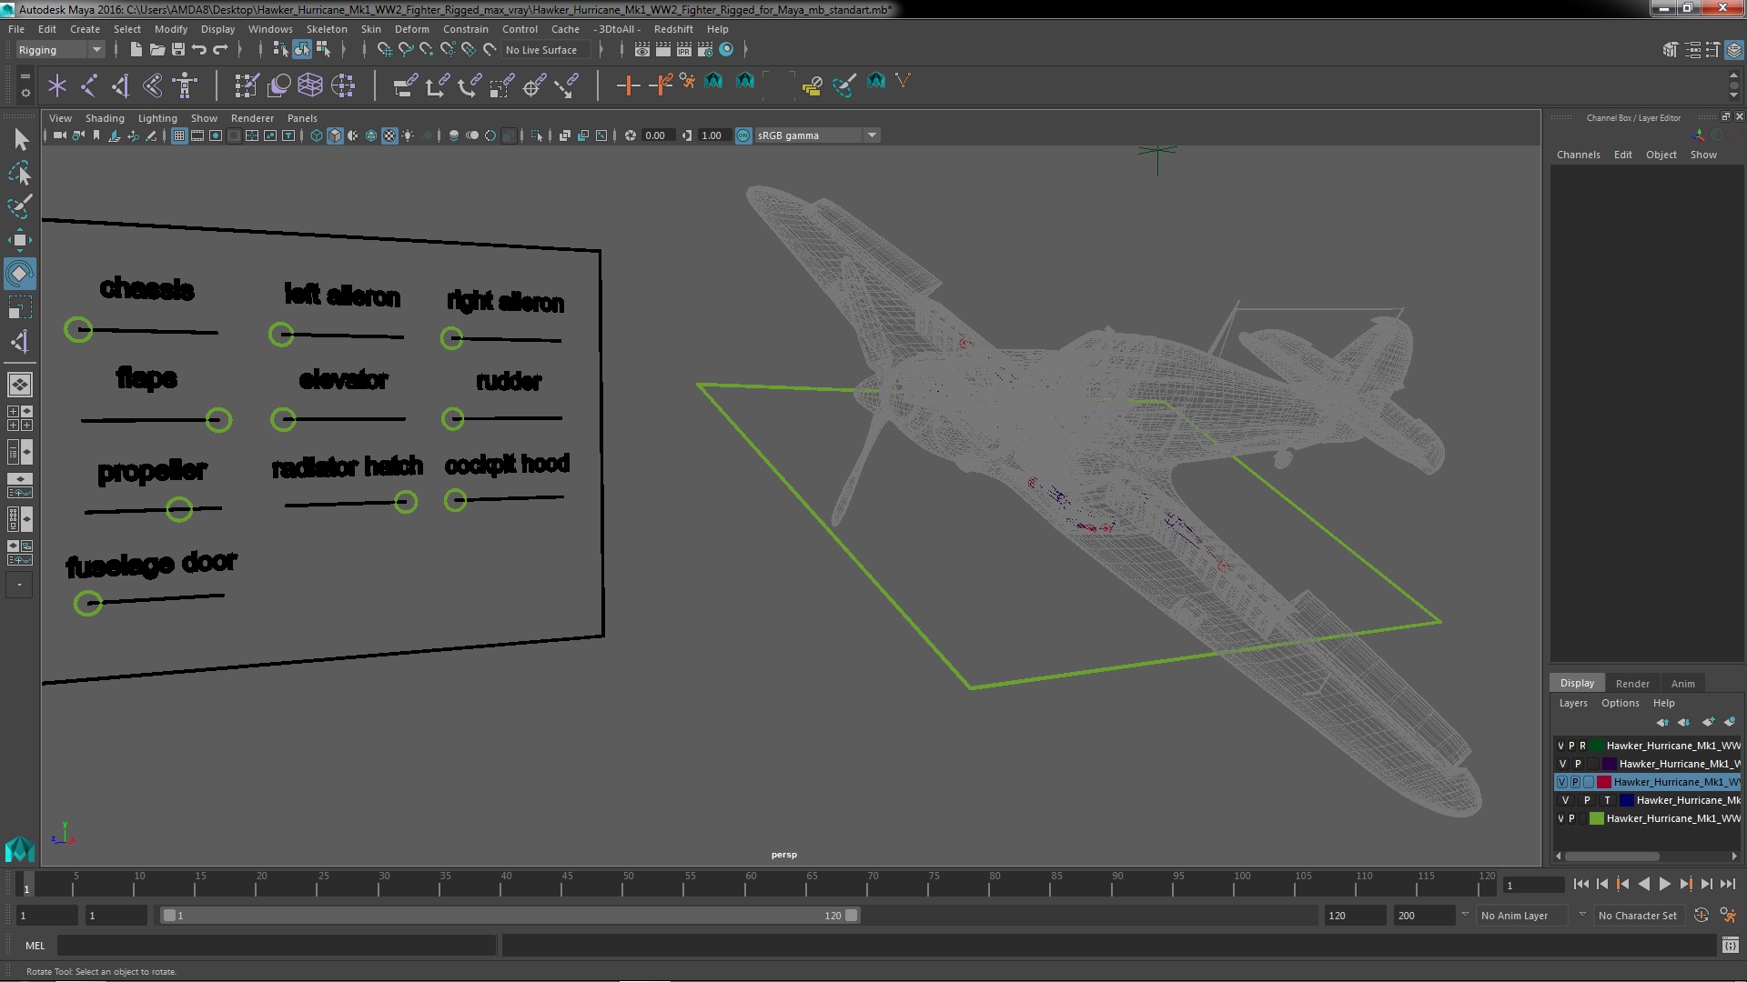Toggle T display type on navy layer
The image size is (1747, 982).
pos(1608,800)
